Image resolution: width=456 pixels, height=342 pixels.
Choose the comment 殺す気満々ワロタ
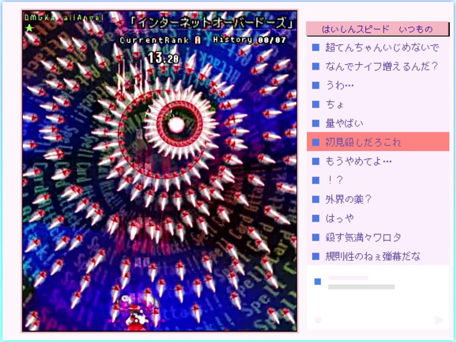point(363,237)
